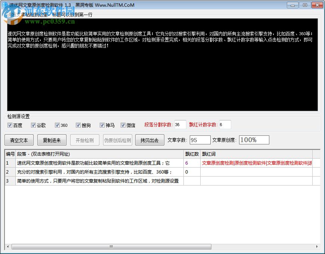Minimize the window
The width and height of the screenshot is (325, 254).
292,5
